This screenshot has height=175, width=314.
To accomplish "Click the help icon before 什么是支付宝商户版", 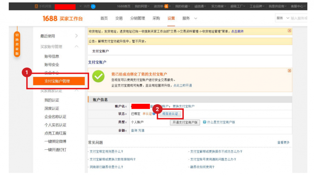I will (x=205, y=122).
